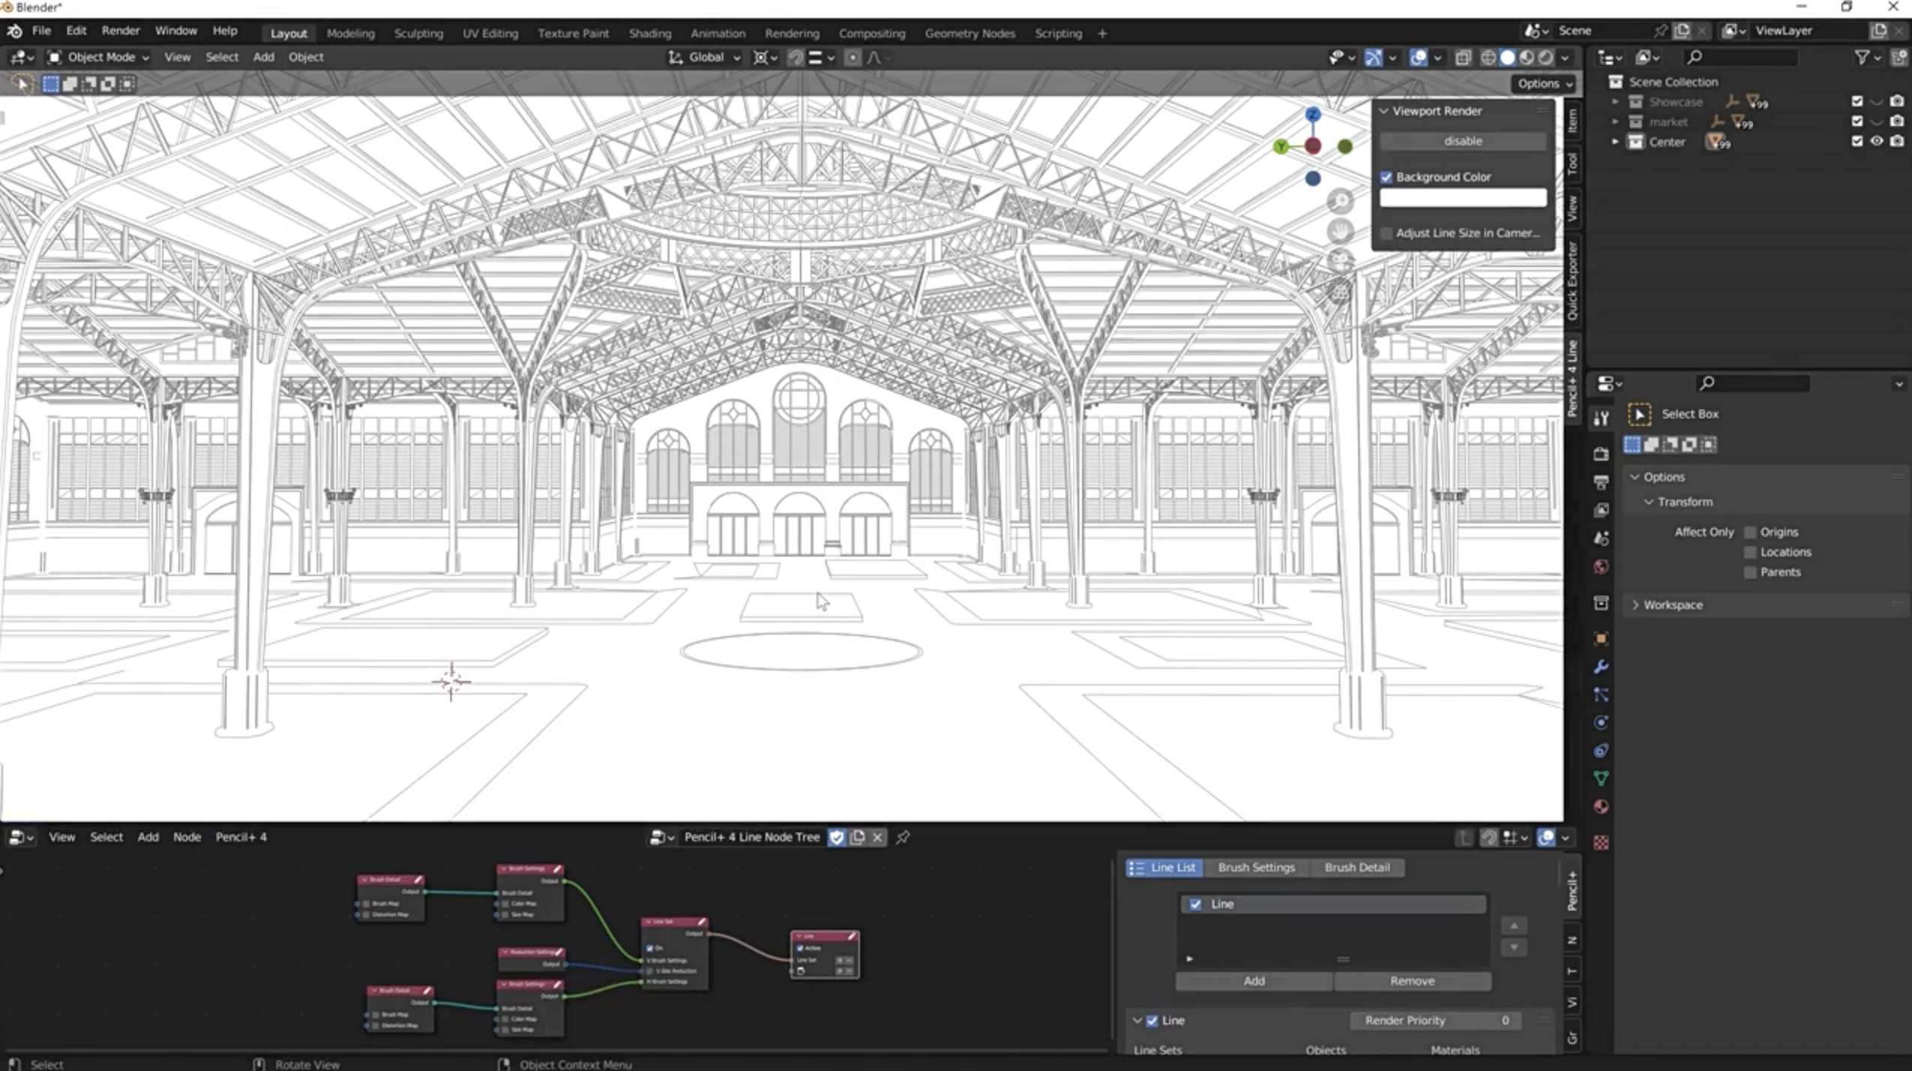Click the white background color swatch
The image size is (1912, 1071).
click(1463, 198)
